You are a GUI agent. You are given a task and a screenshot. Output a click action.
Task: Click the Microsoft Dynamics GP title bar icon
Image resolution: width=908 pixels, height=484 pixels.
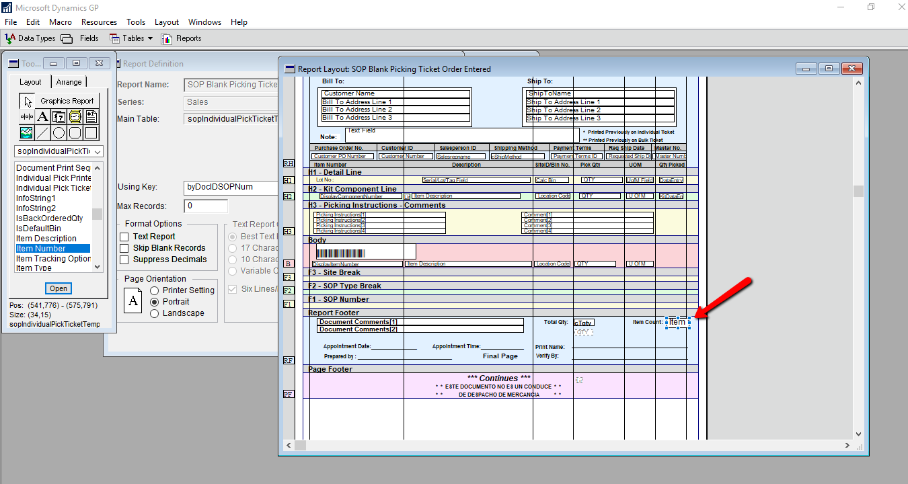pos(7,7)
